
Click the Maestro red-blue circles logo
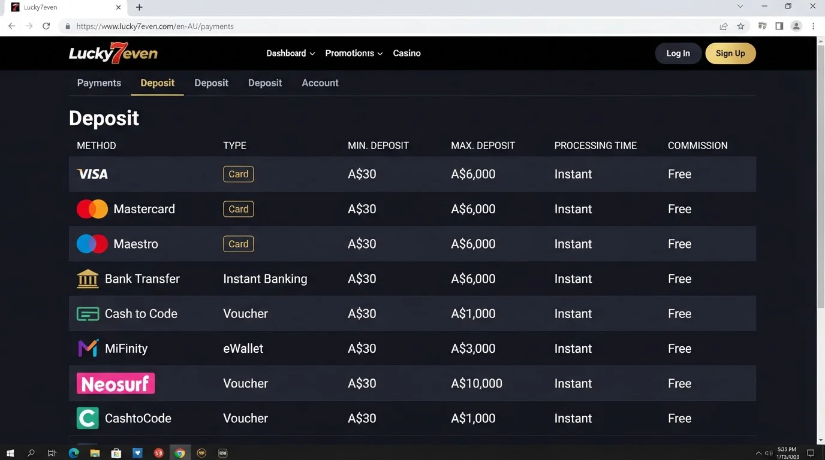tap(92, 244)
